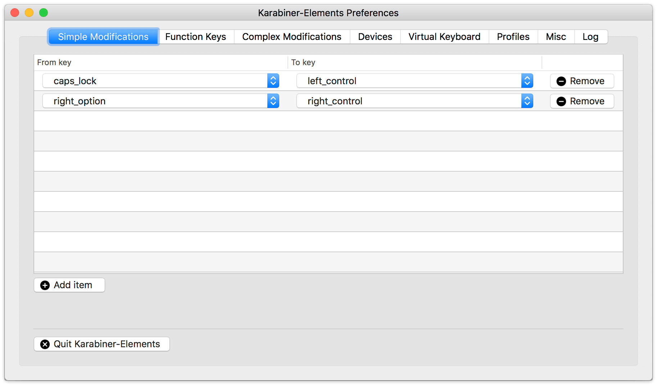Image resolution: width=657 pixels, height=385 pixels.
Task: Click the stepper arrows on right_option dropdown
Action: (273, 101)
